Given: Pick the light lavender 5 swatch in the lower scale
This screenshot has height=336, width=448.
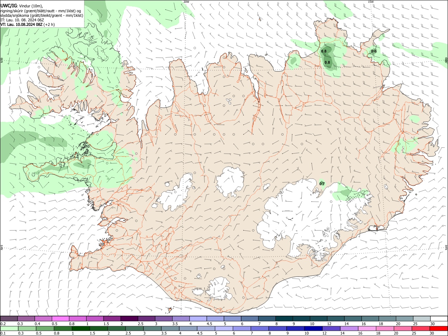Looking at the screenshot, I should [x=224, y=329].
